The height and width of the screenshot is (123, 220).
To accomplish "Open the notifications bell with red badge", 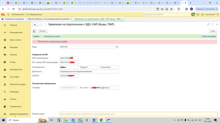I will click(x=193, y=14).
